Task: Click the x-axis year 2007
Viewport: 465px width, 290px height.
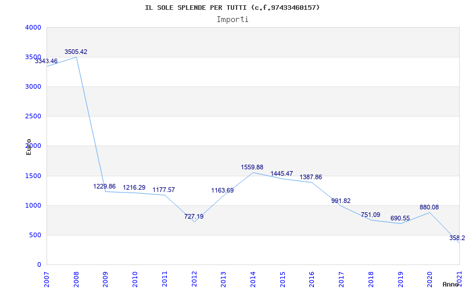Action: click(47, 279)
